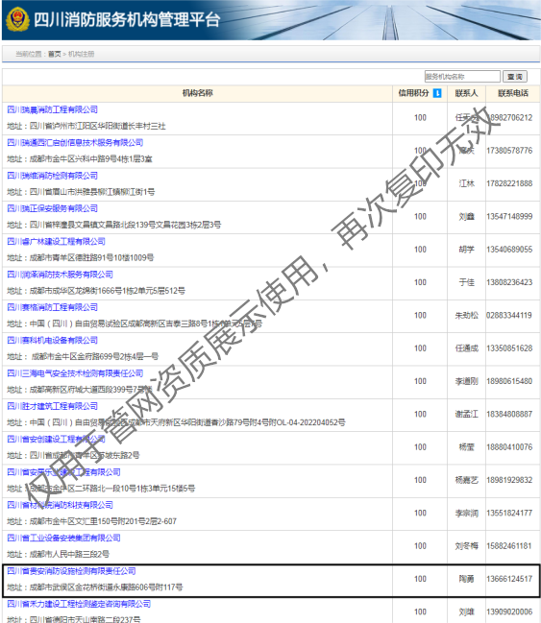Open 四川省贵安消防设施检测有限责任公司 link
Image resolution: width=541 pixels, height=623 pixels.
[x=71, y=571]
